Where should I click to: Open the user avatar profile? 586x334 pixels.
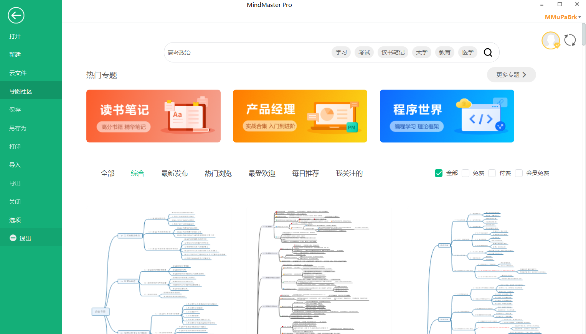pyautogui.click(x=551, y=41)
